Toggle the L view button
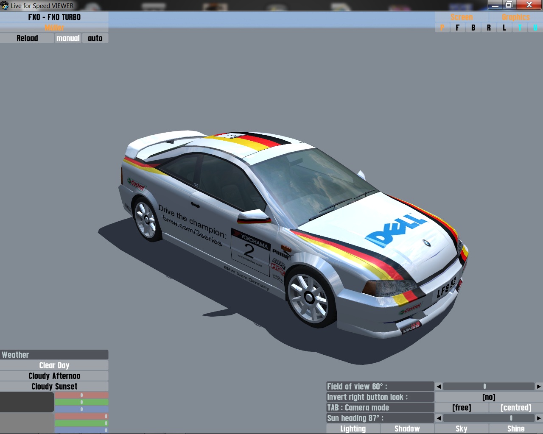 [x=504, y=28]
